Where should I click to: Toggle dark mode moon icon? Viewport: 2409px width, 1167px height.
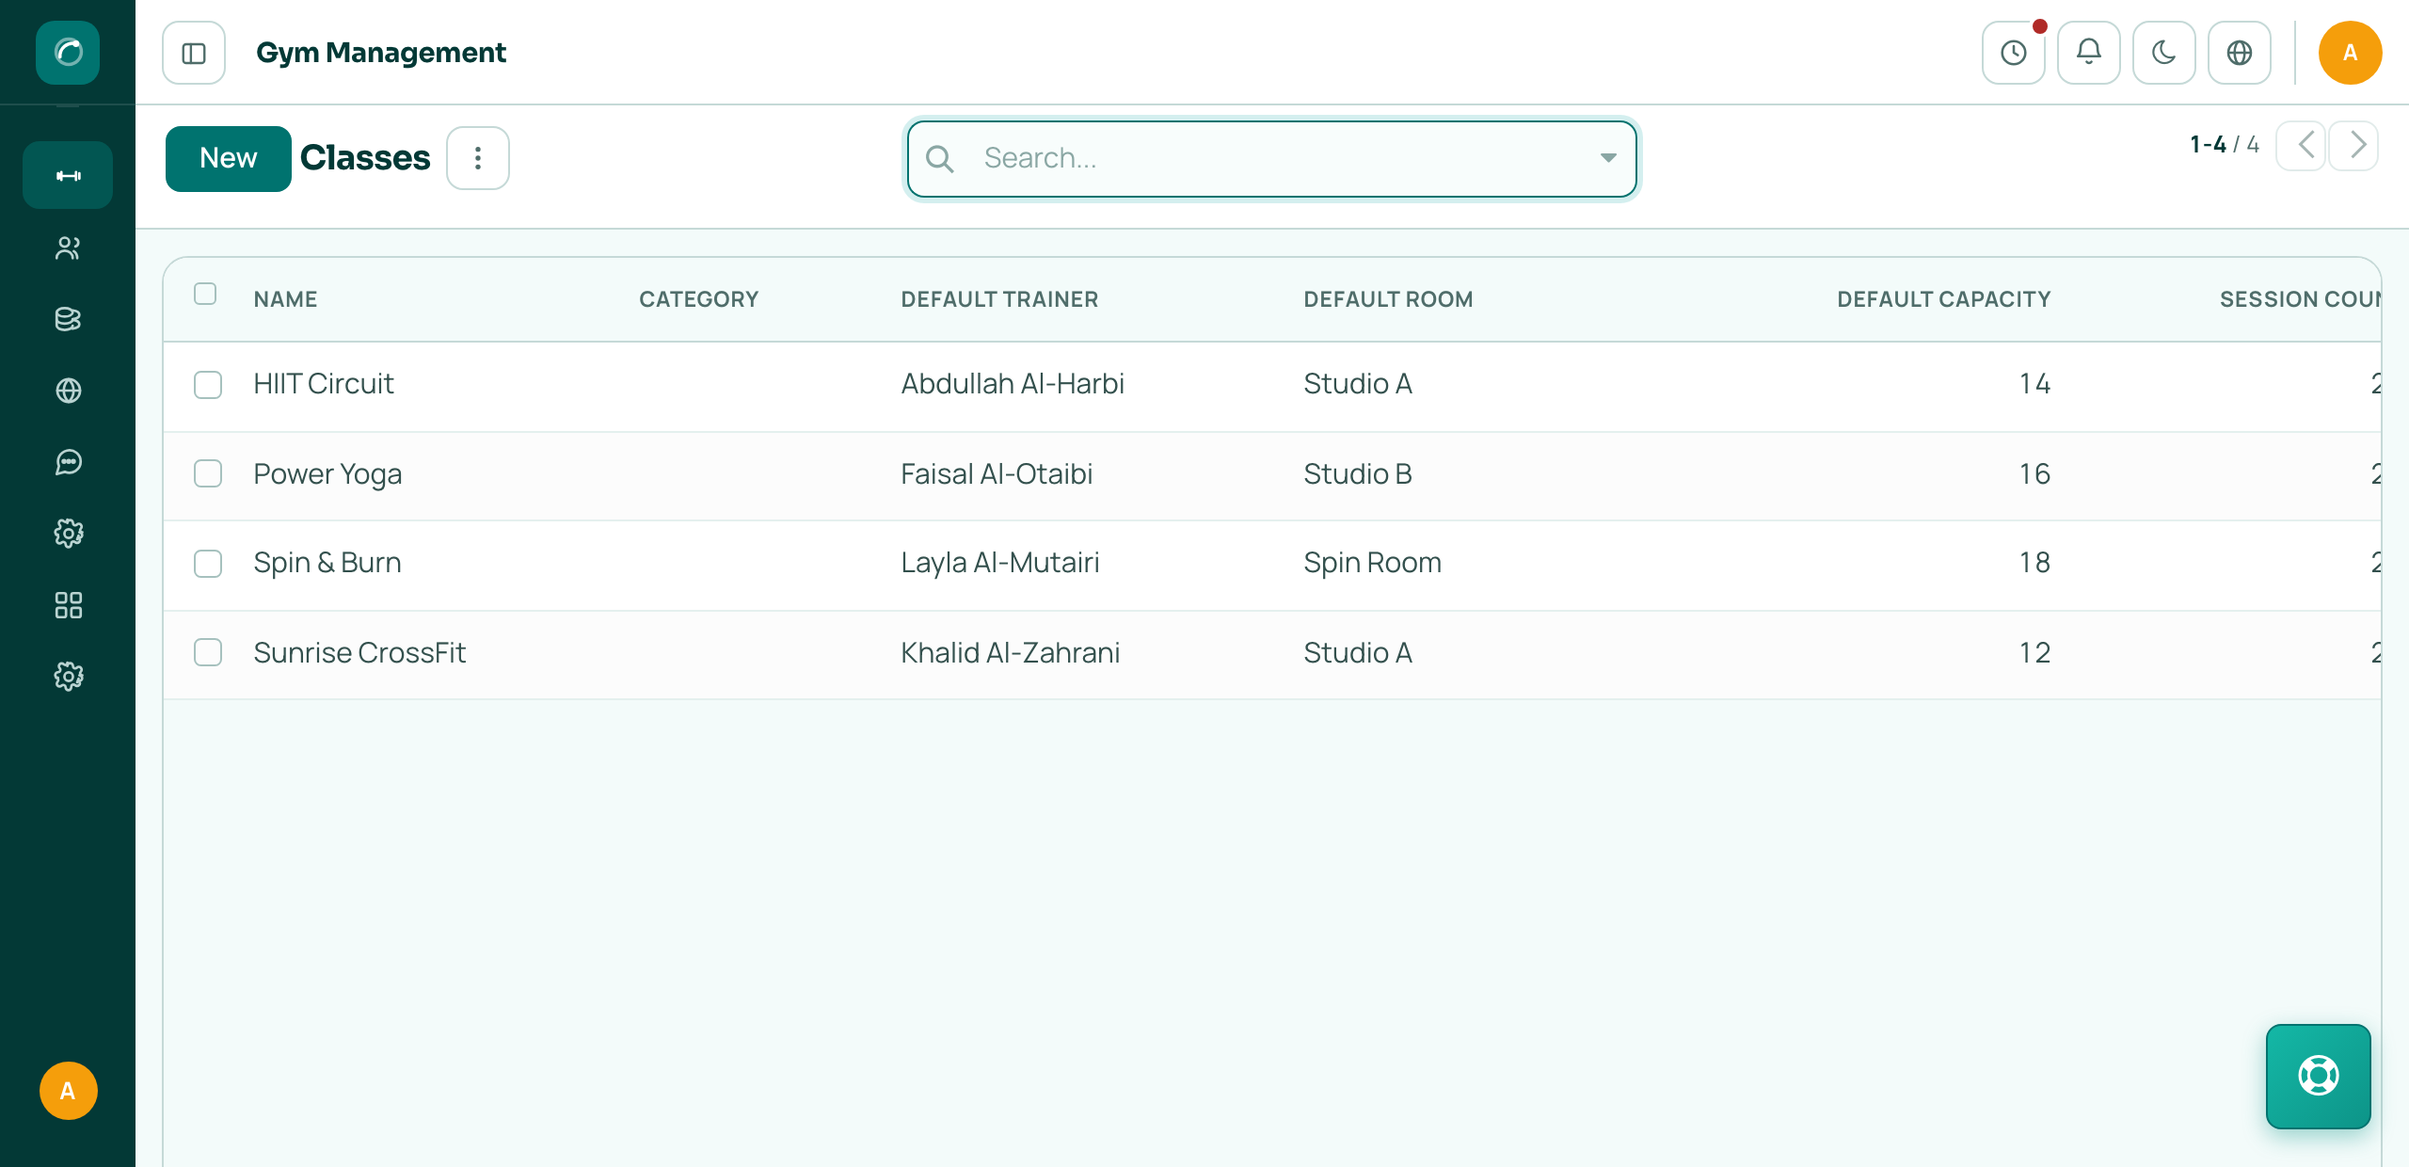tap(2164, 53)
